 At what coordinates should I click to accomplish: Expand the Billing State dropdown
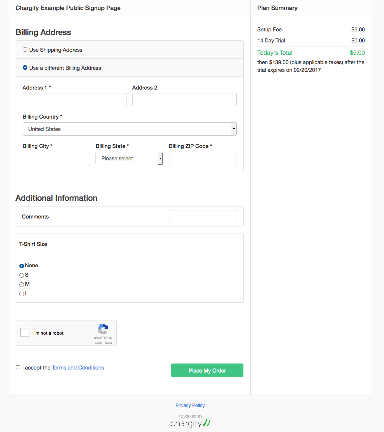129,158
